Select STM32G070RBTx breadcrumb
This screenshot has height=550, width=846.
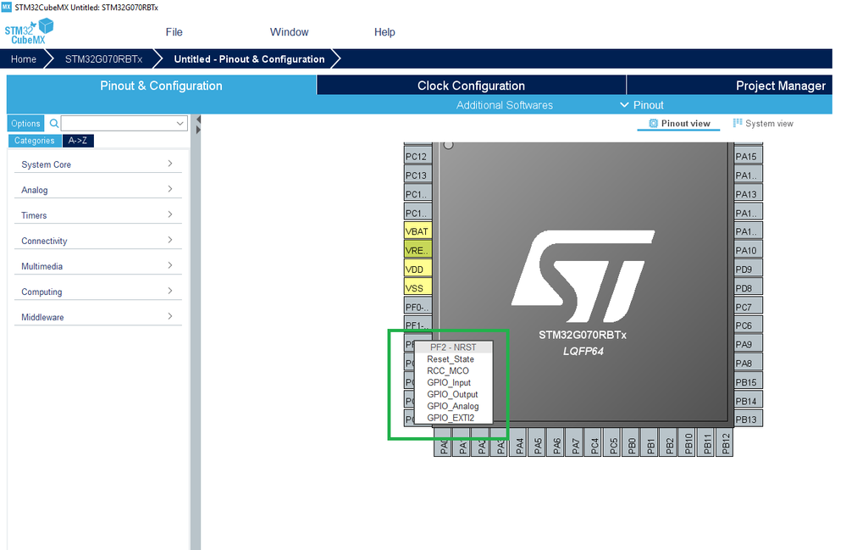(x=103, y=58)
